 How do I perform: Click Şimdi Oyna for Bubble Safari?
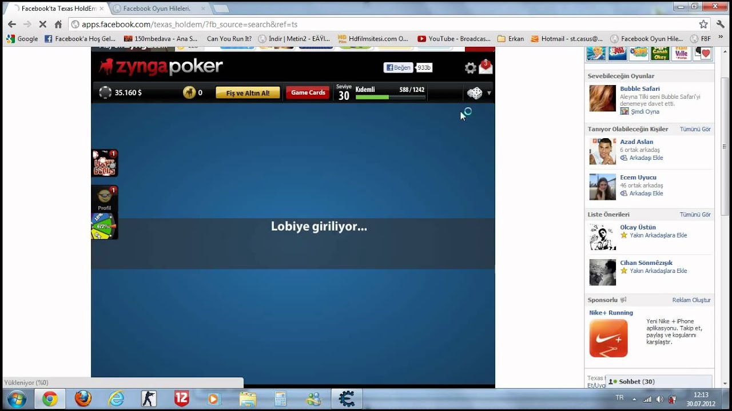coord(645,111)
